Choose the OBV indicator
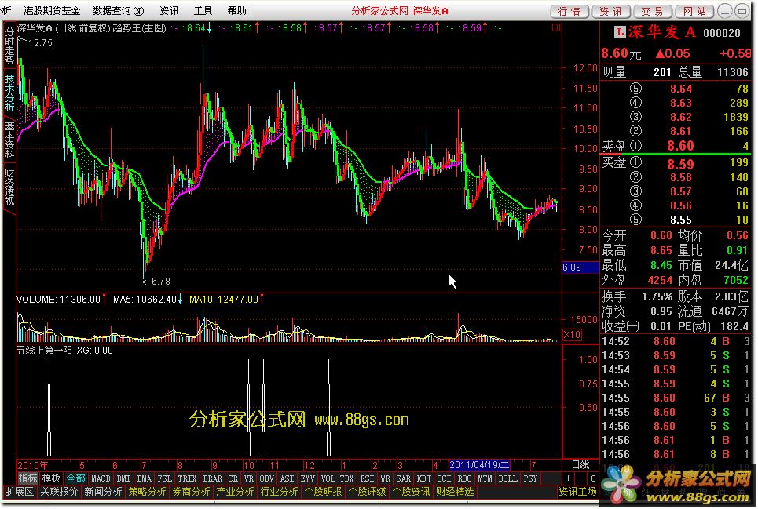The image size is (758, 509). [x=266, y=478]
